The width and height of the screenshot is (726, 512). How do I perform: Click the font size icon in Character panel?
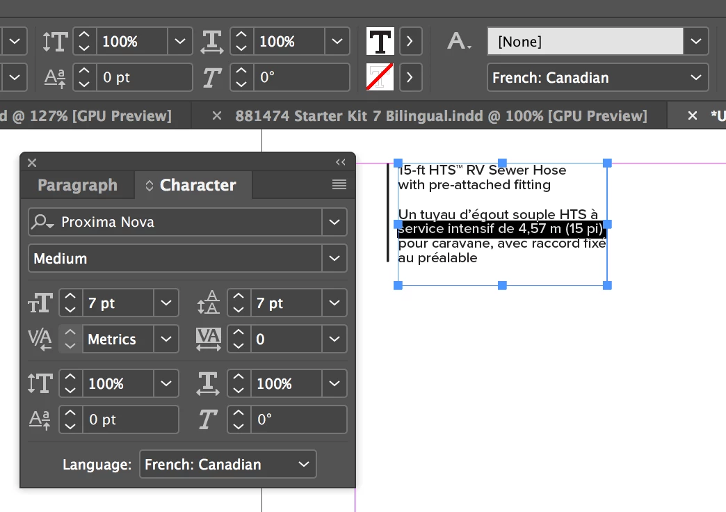40,303
